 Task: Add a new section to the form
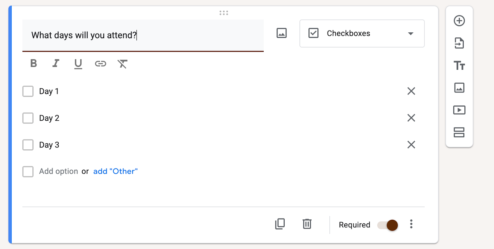[x=459, y=132]
